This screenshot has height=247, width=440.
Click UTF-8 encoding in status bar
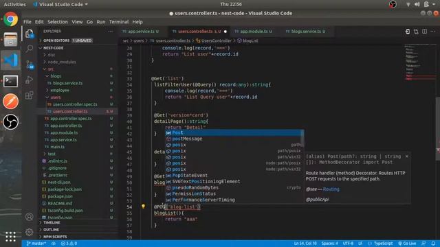coord(348,244)
